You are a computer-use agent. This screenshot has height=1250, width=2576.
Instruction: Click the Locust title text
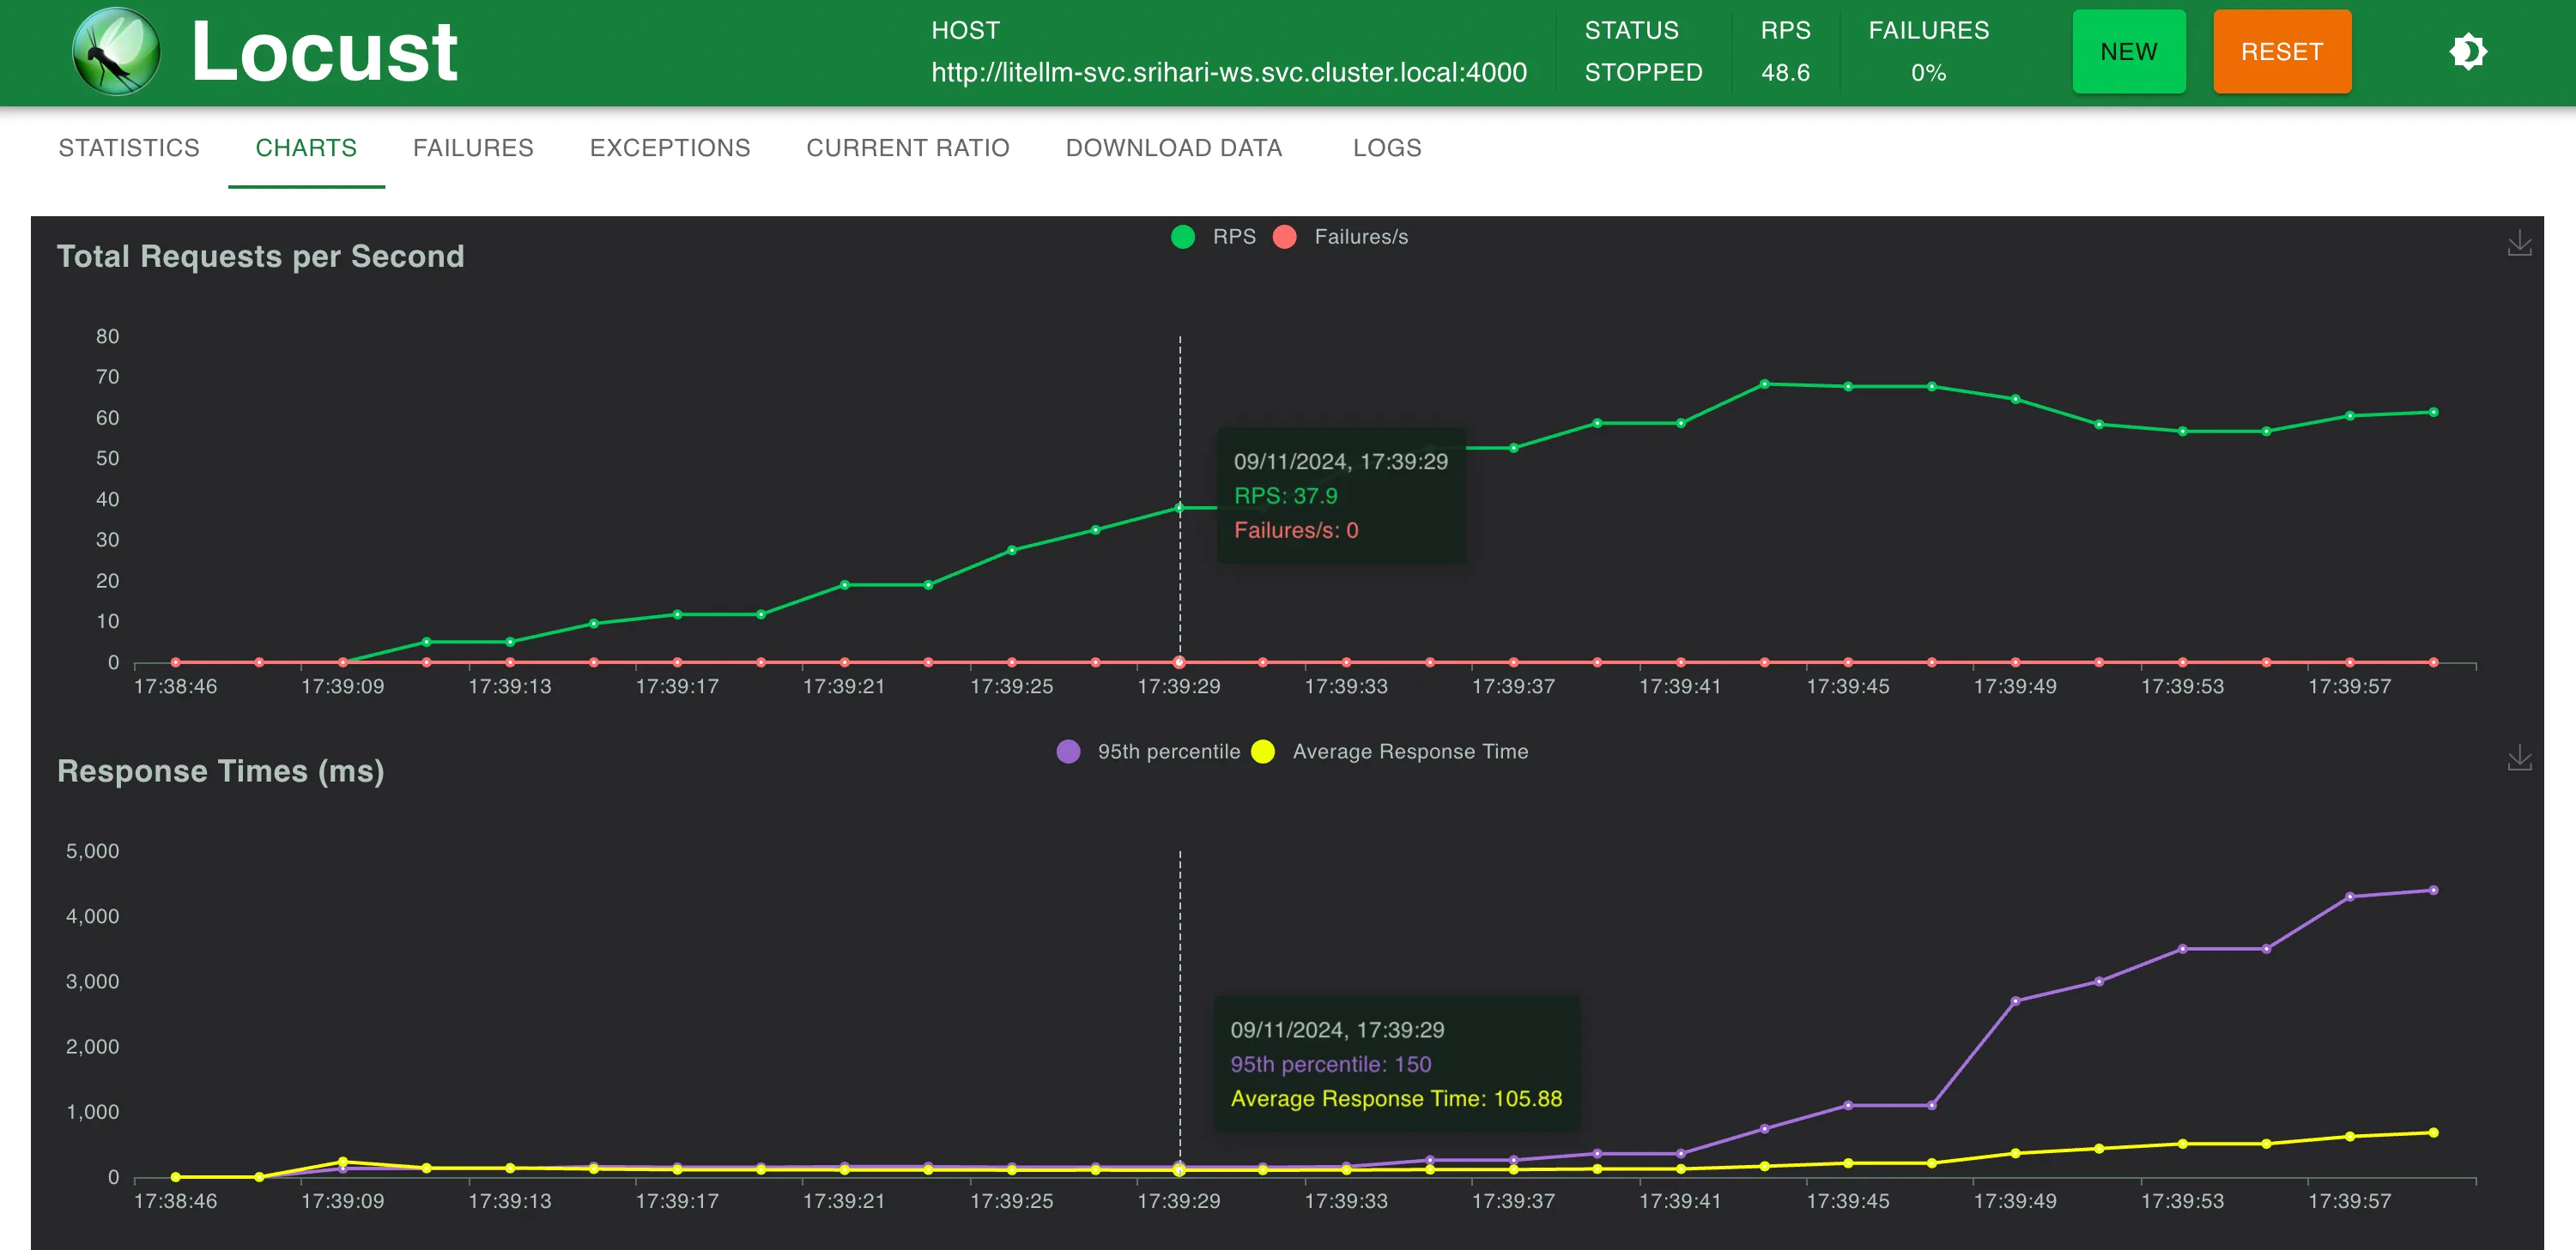(324, 52)
